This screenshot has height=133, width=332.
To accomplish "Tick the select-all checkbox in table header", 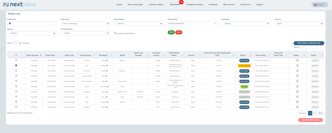I will pyautogui.click(x=16, y=55).
